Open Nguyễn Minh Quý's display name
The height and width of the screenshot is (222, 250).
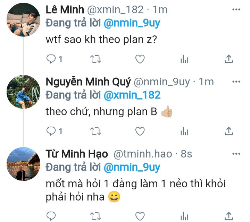[88, 82]
